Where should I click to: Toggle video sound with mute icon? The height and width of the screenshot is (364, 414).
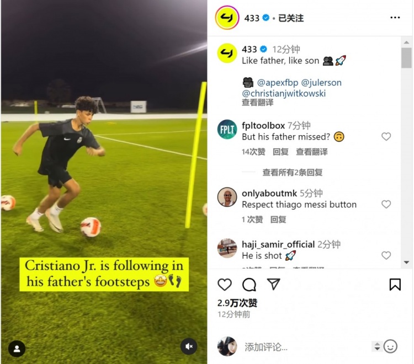pyautogui.click(x=189, y=346)
